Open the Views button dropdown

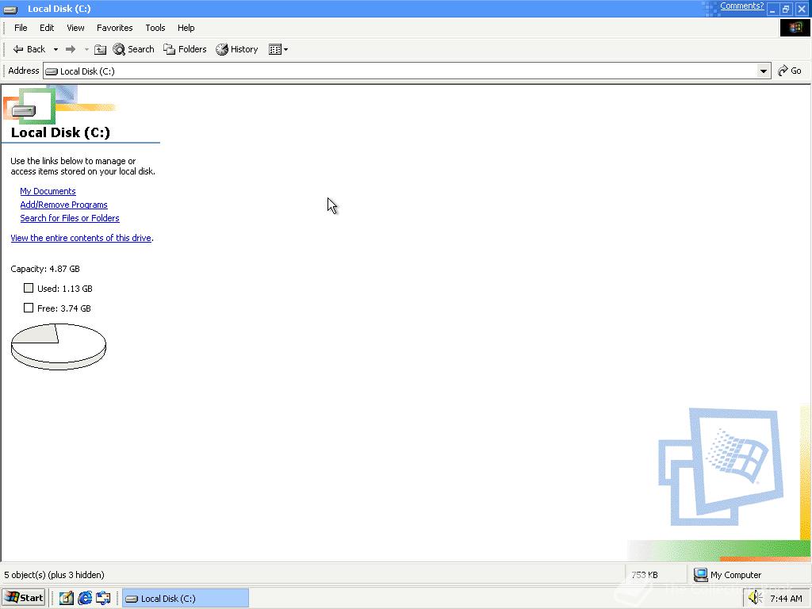pyautogui.click(x=278, y=50)
